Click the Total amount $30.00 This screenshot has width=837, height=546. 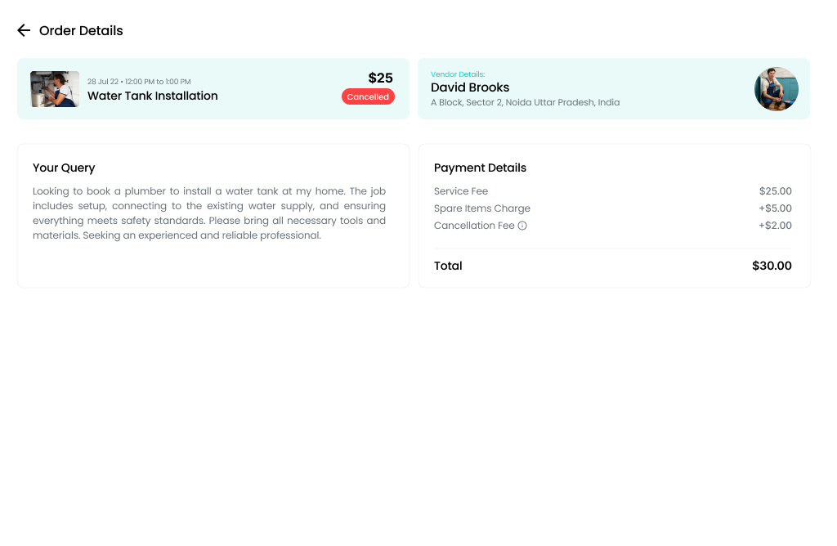coord(772,266)
